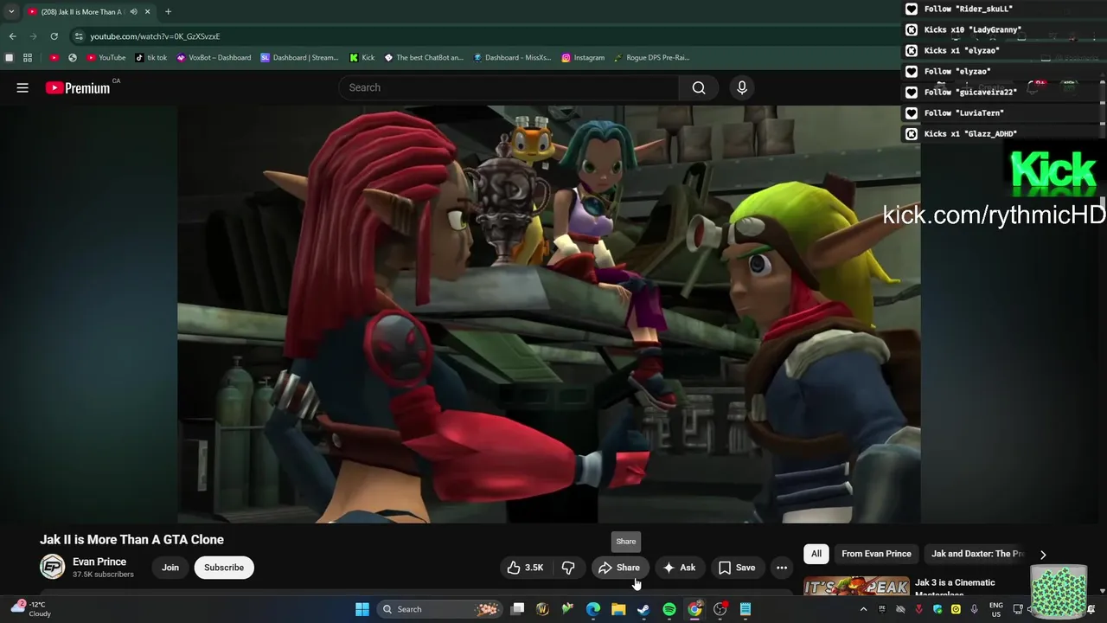Share the video
Viewport: 1107px width, 623px height.
(x=619, y=568)
